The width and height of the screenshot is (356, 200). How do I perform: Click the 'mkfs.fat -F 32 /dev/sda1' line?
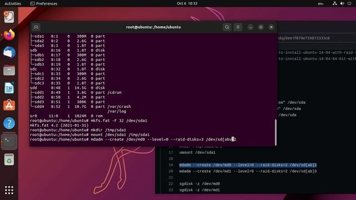click(88, 121)
